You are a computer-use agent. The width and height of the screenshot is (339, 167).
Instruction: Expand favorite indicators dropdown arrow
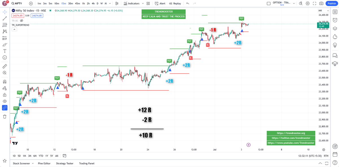143,3
